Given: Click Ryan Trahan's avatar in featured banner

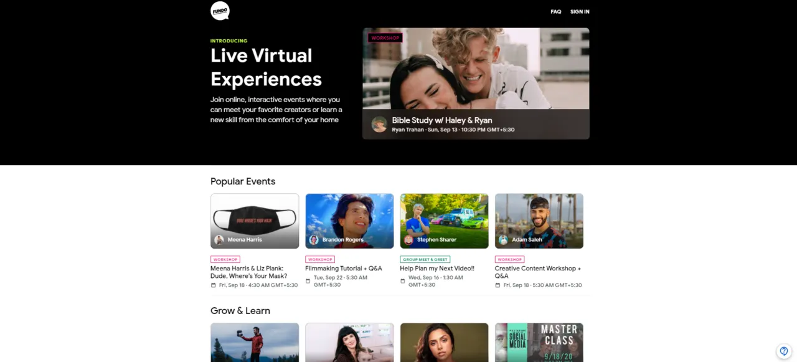Looking at the screenshot, I should pyautogui.click(x=379, y=125).
